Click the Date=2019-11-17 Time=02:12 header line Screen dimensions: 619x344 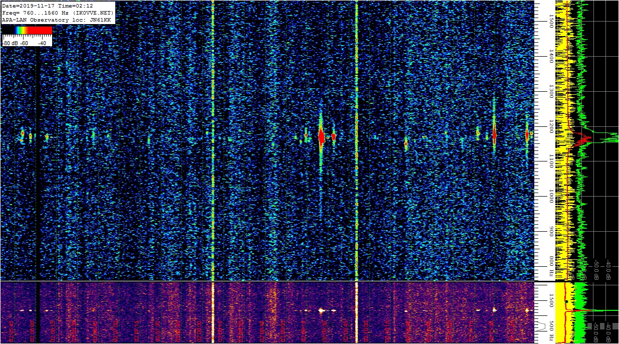[x=48, y=6]
